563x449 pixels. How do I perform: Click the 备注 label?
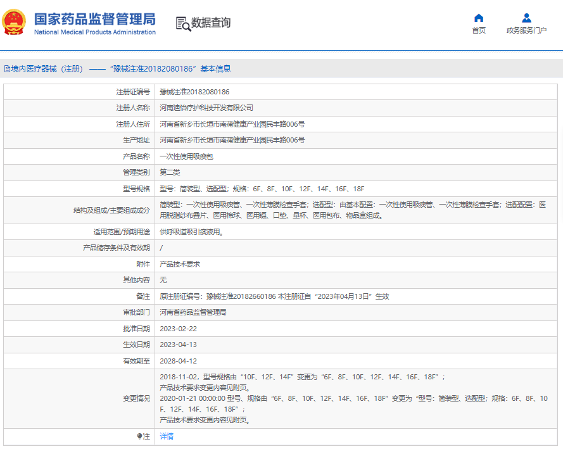143,296
